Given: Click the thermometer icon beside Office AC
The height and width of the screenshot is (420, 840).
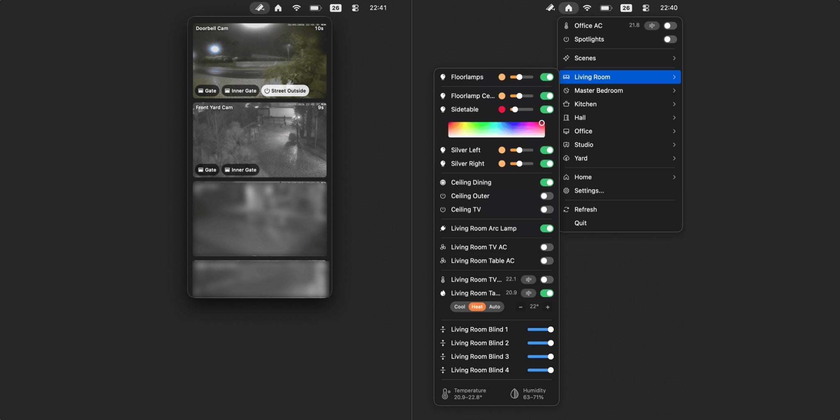Looking at the screenshot, I should pyautogui.click(x=567, y=25).
